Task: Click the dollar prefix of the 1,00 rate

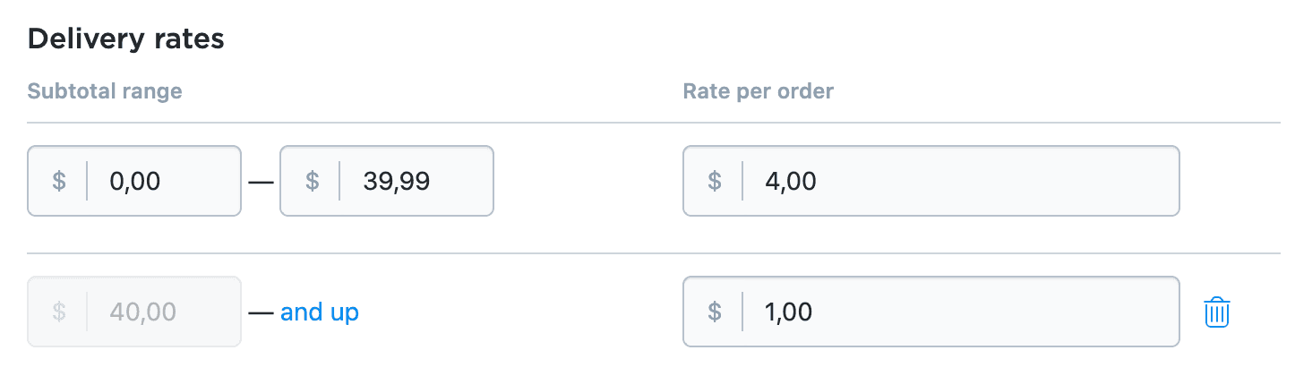Action: click(x=715, y=312)
